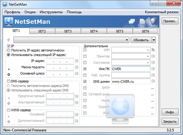Image resolution: width=183 pixels, height=135 pixels.
Task: Enable the DNS-сервер checkbox
Action: click(x=8, y=81)
